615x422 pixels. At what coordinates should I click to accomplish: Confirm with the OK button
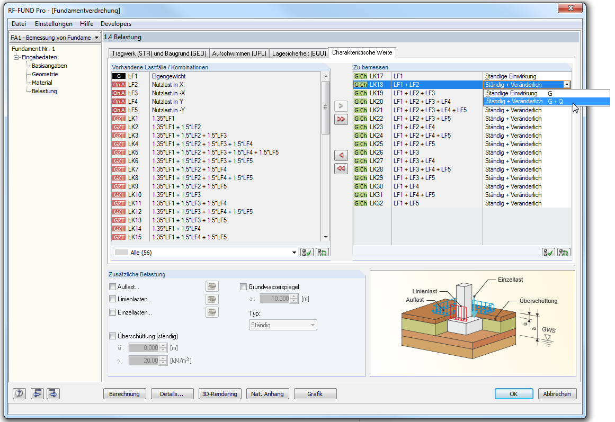[x=514, y=394]
